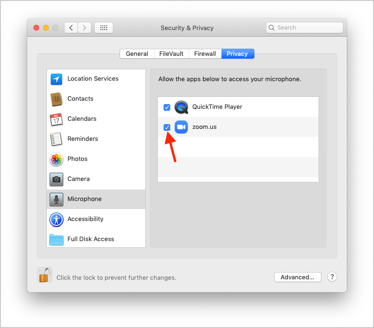Click the Calendars icon in sidebar

click(56, 119)
